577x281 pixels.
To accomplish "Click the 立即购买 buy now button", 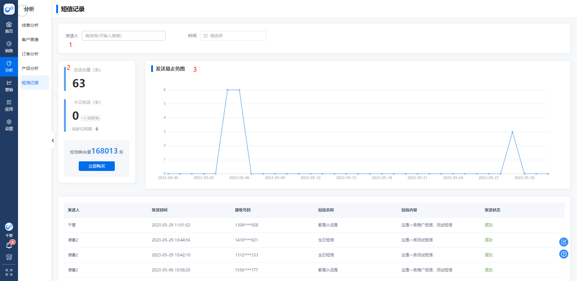I will 97,166.
